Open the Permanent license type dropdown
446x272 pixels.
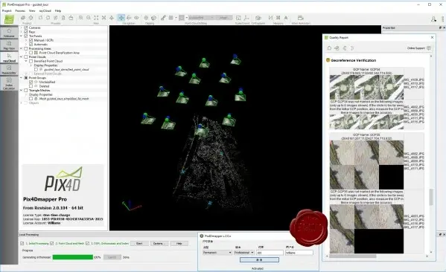[217, 253]
